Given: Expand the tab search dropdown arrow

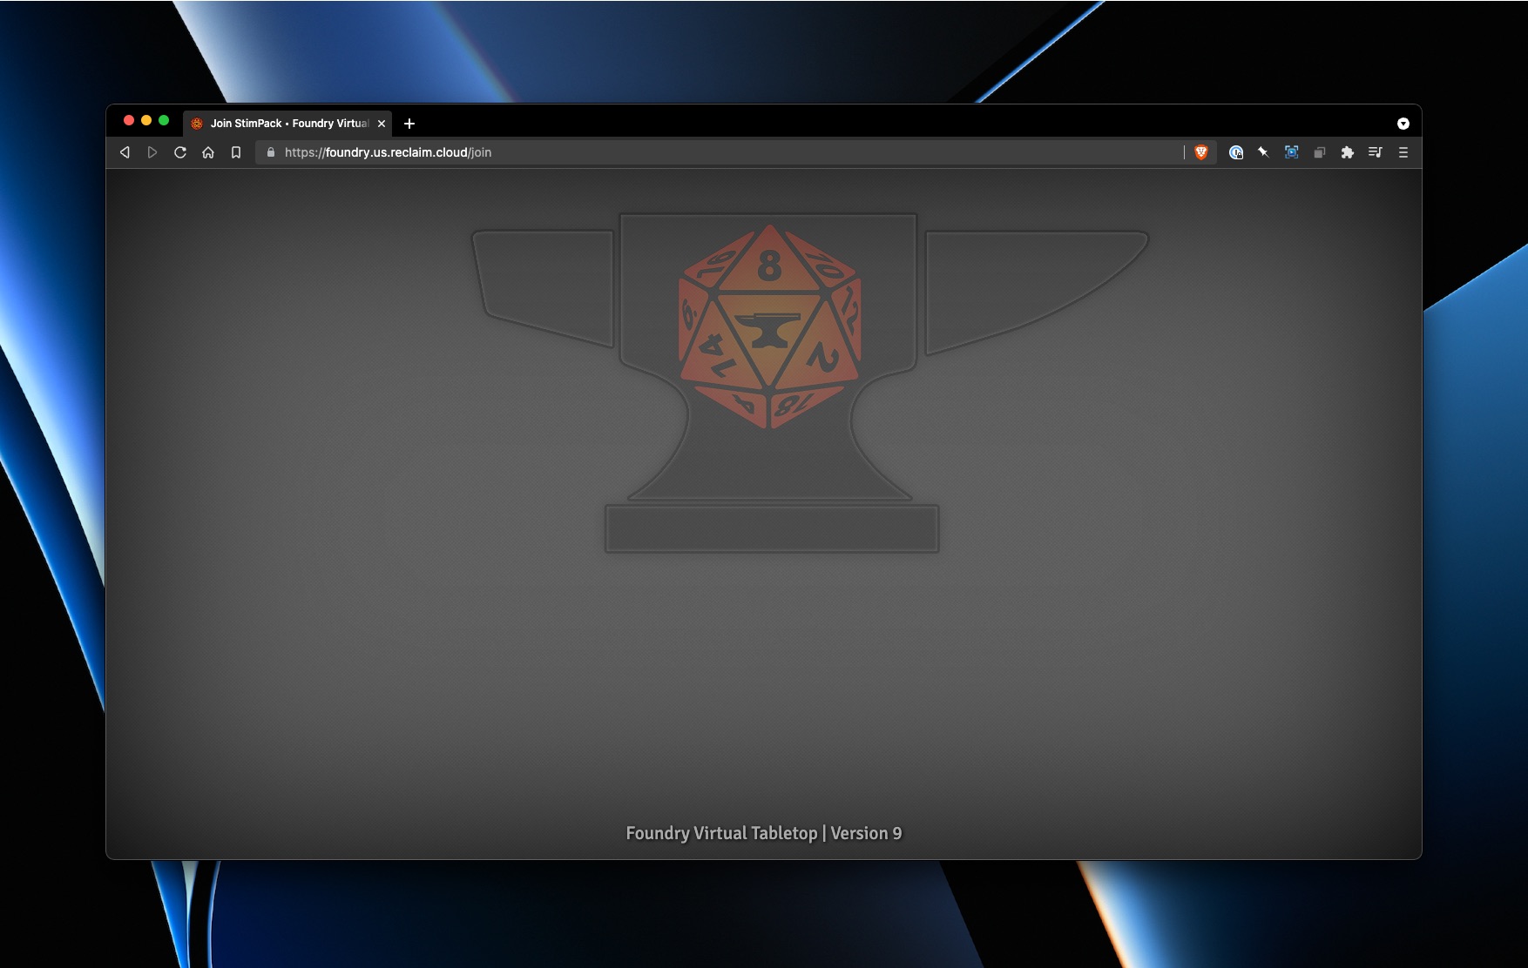Looking at the screenshot, I should tap(1403, 124).
